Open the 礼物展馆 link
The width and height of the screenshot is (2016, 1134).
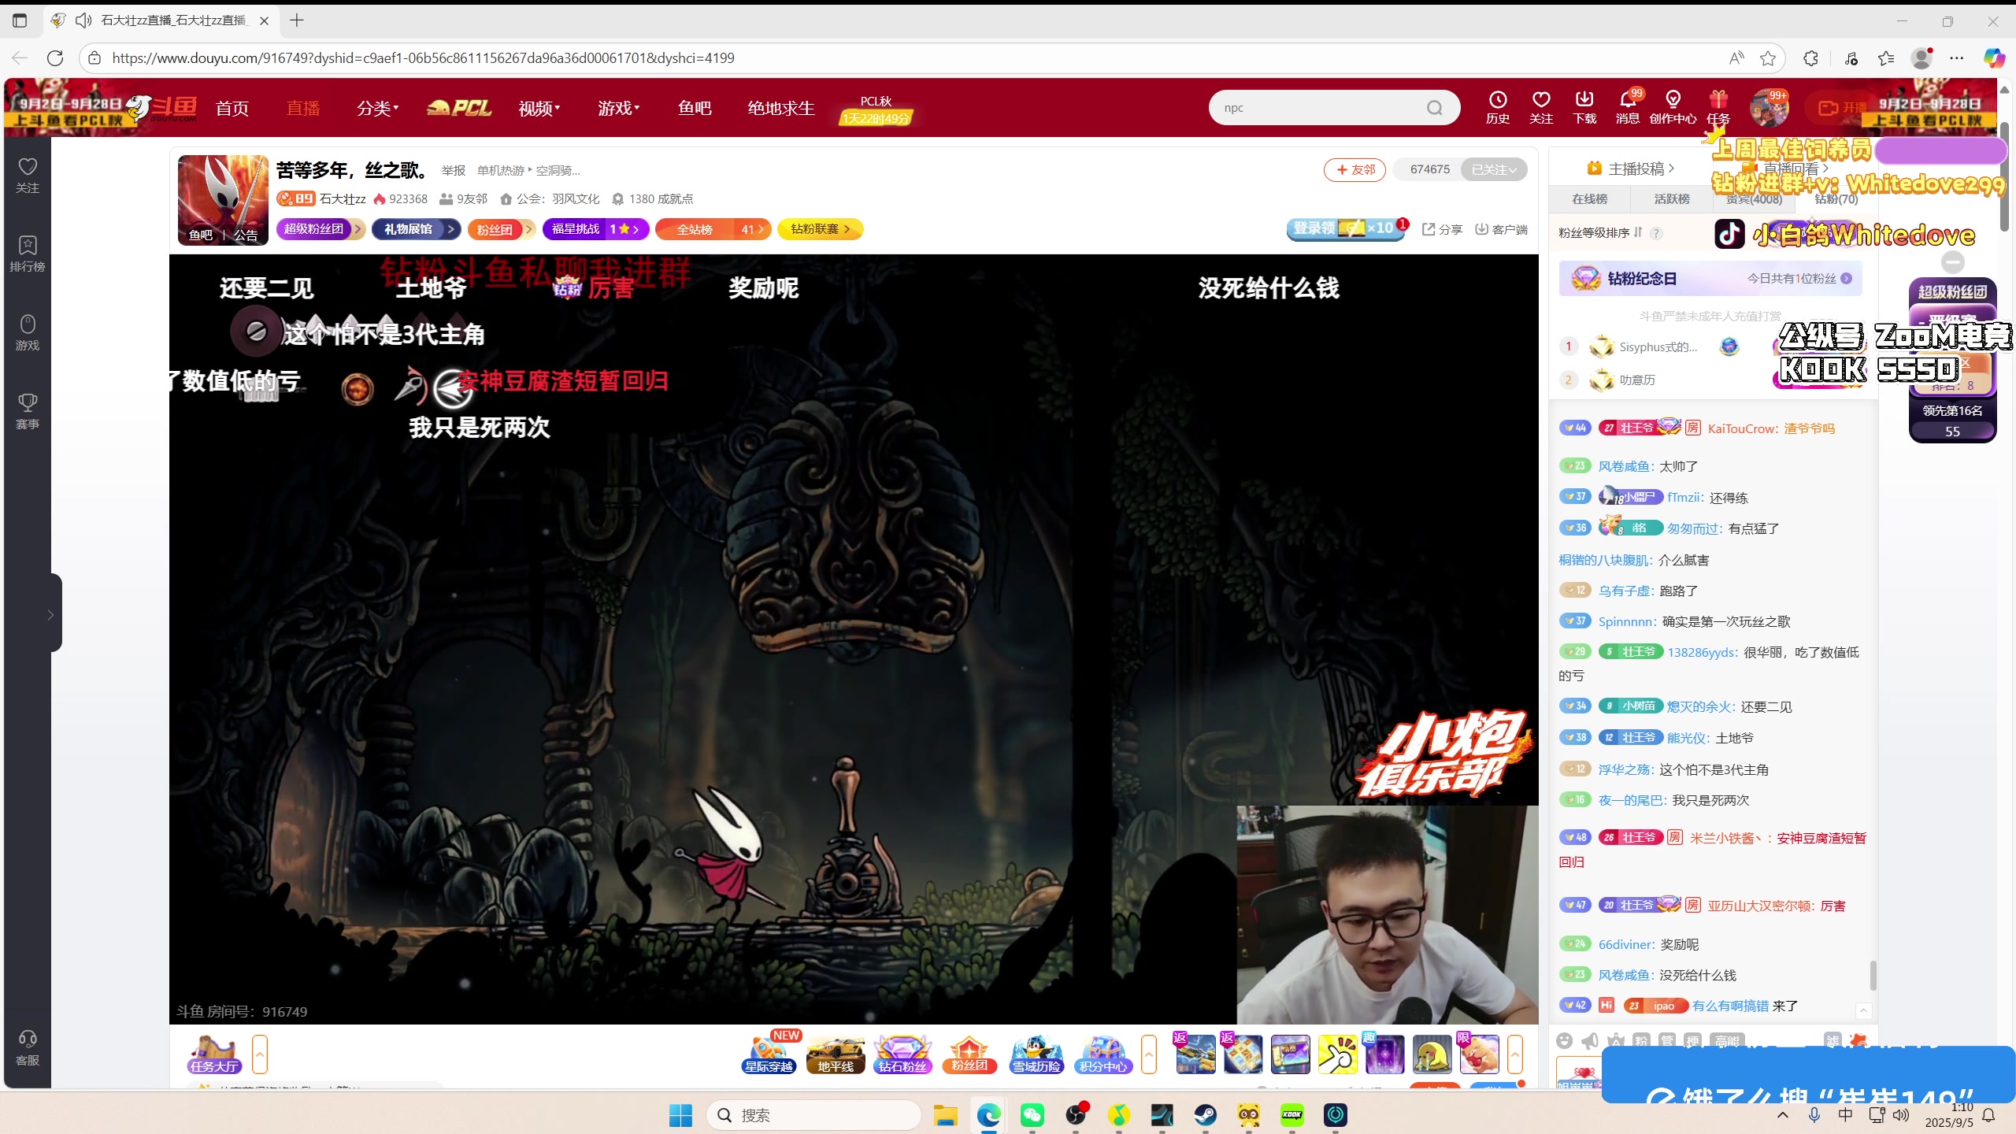417,229
